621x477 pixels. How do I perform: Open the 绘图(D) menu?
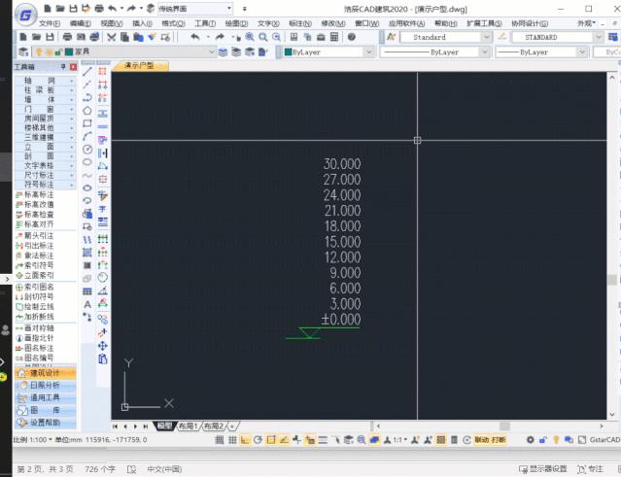(236, 23)
